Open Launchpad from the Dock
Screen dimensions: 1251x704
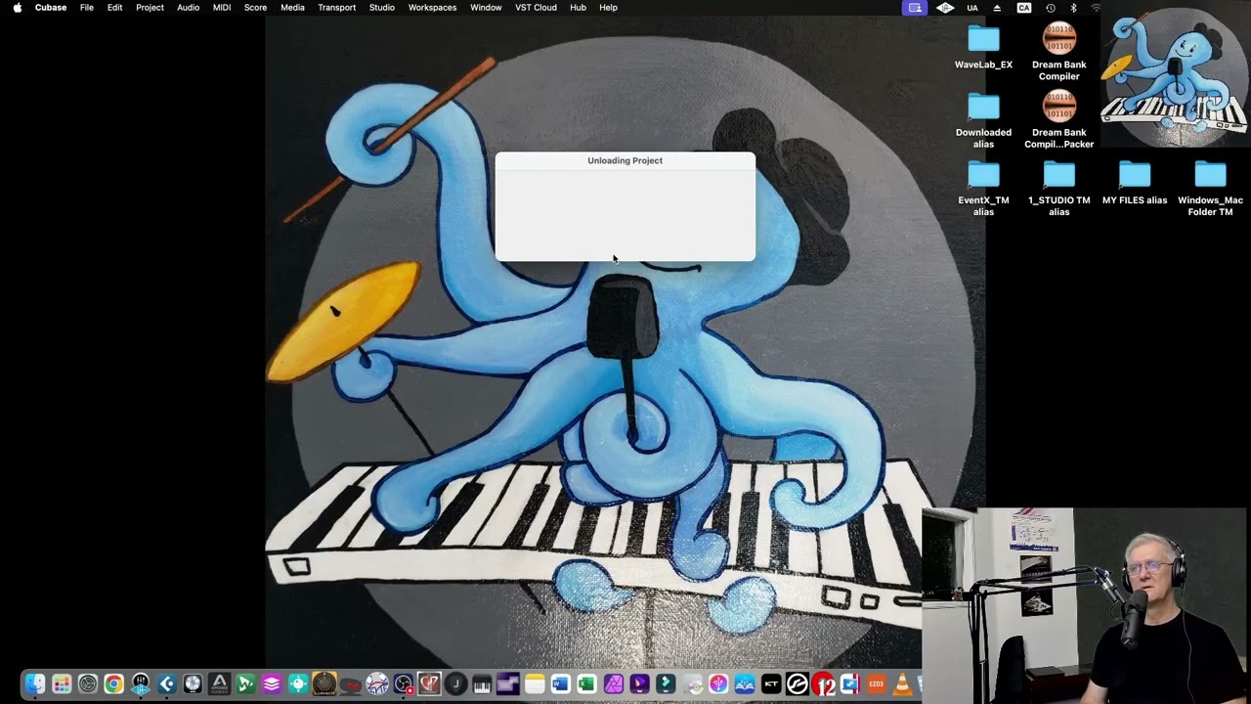pos(62,684)
